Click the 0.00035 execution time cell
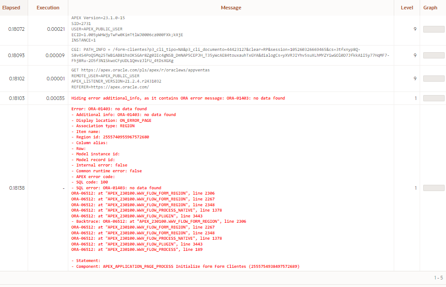This screenshot has width=446, height=287. click(x=56, y=98)
